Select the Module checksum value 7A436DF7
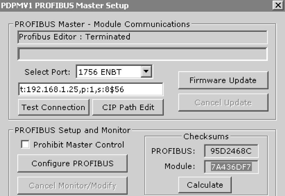 click(231, 167)
